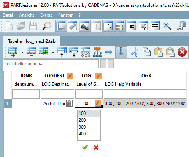This screenshot has height=157, width=189.
Task: Toggle the blue down arrow button
Action: tap(121, 52)
